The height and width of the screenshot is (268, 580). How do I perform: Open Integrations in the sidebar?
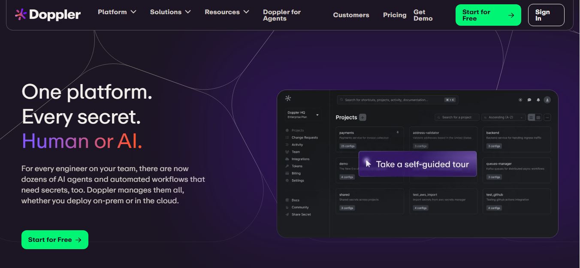(297, 159)
